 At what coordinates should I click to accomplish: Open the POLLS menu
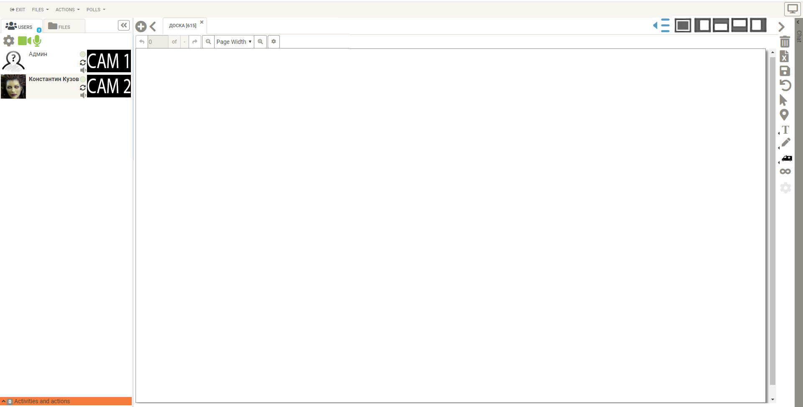tap(95, 10)
